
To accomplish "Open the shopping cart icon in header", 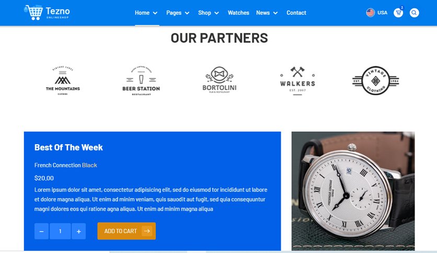I will [398, 13].
